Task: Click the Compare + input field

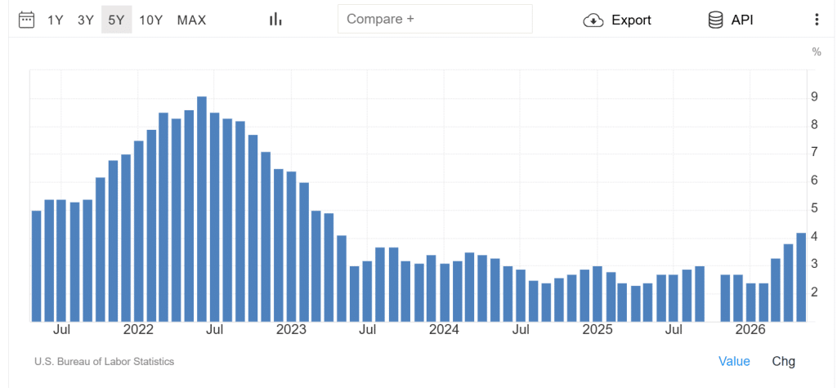Action: (435, 19)
